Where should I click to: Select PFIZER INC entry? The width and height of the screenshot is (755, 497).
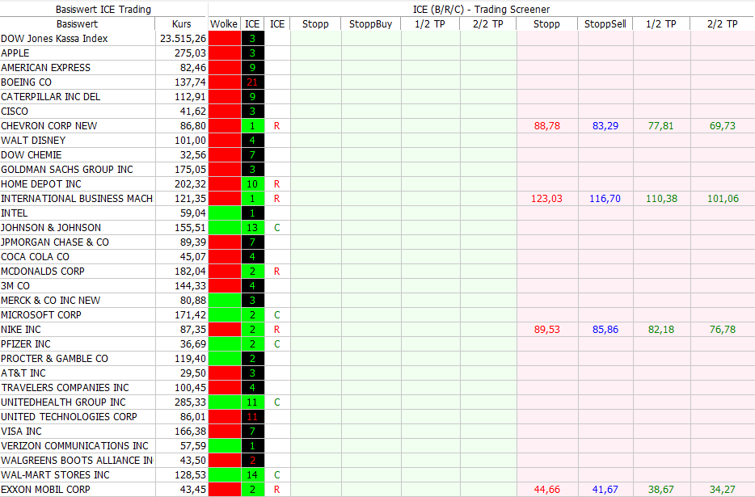point(26,343)
